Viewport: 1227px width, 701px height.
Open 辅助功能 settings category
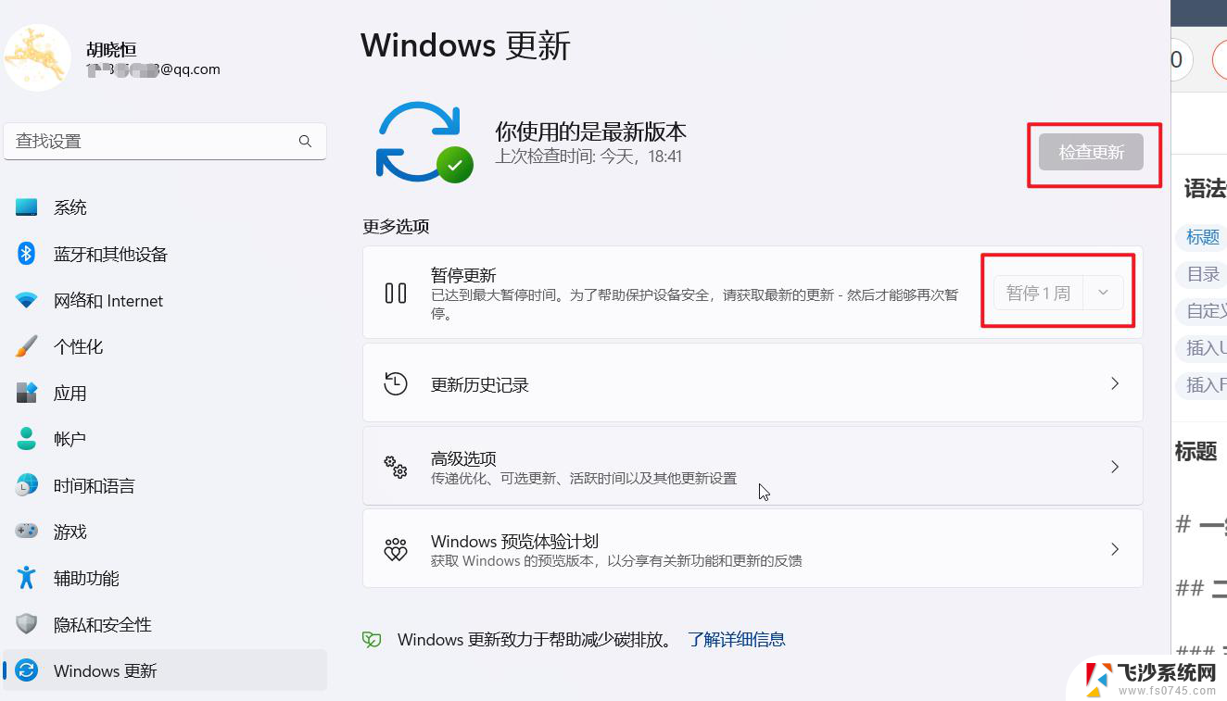[165, 578]
